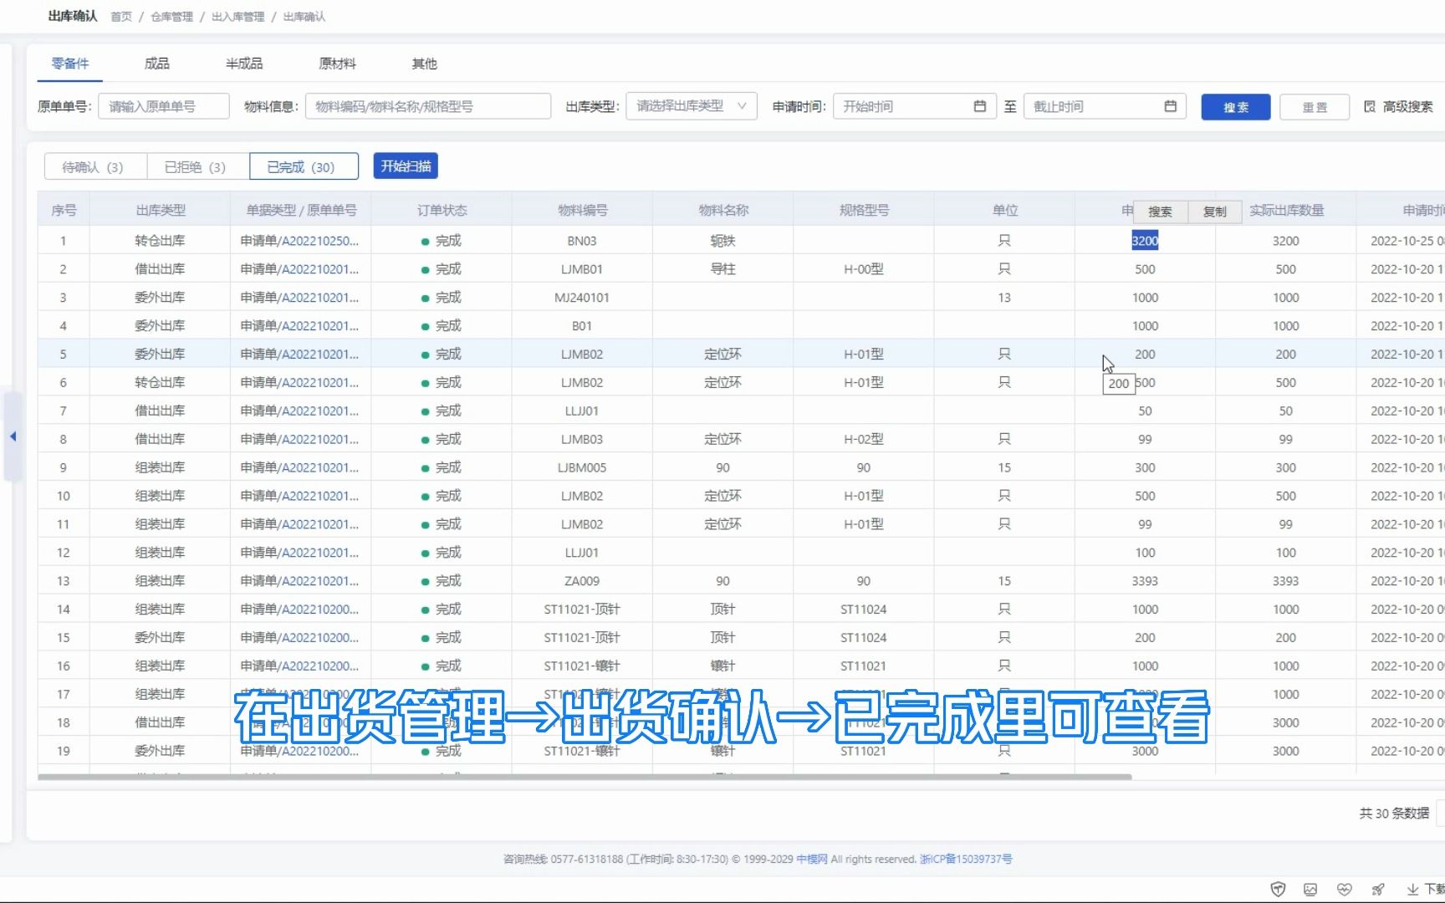Viewport: 1445px width, 903px height.
Task: Click 高级搜索 advanced search link
Action: [x=1408, y=106]
